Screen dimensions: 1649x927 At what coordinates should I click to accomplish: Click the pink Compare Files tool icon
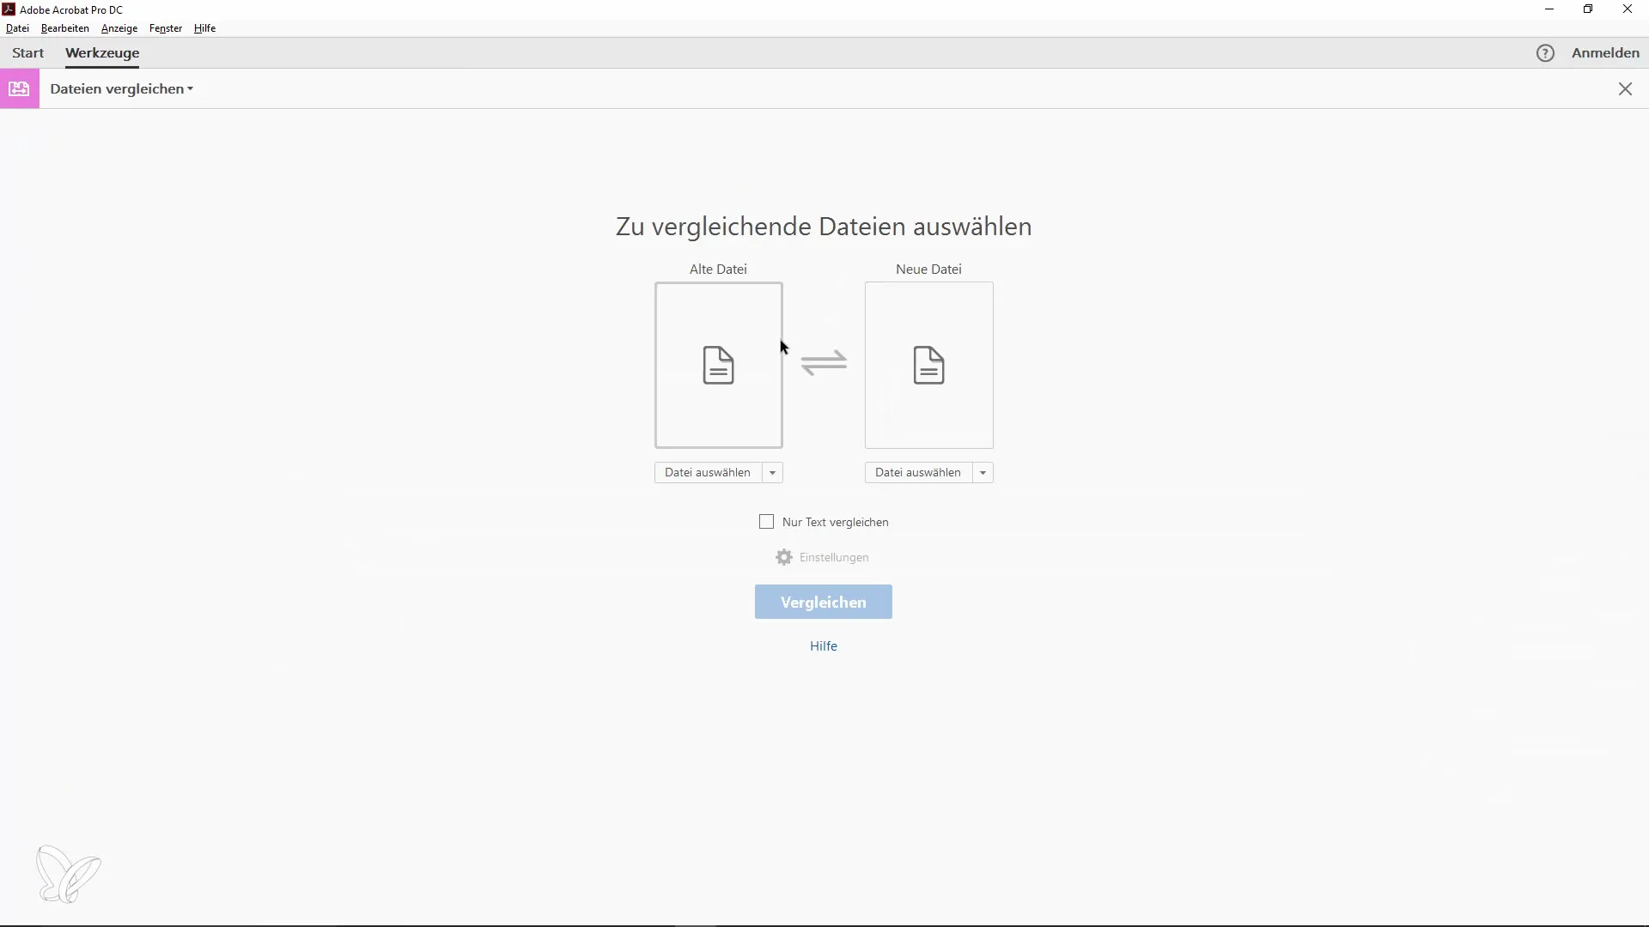19,88
